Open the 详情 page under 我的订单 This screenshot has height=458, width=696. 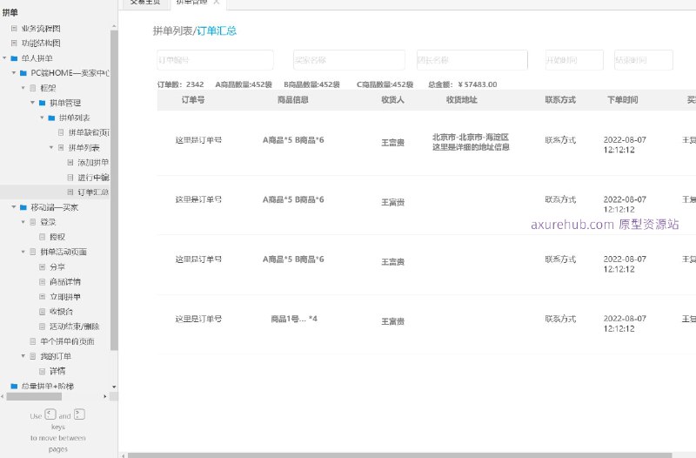(x=57, y=371)
